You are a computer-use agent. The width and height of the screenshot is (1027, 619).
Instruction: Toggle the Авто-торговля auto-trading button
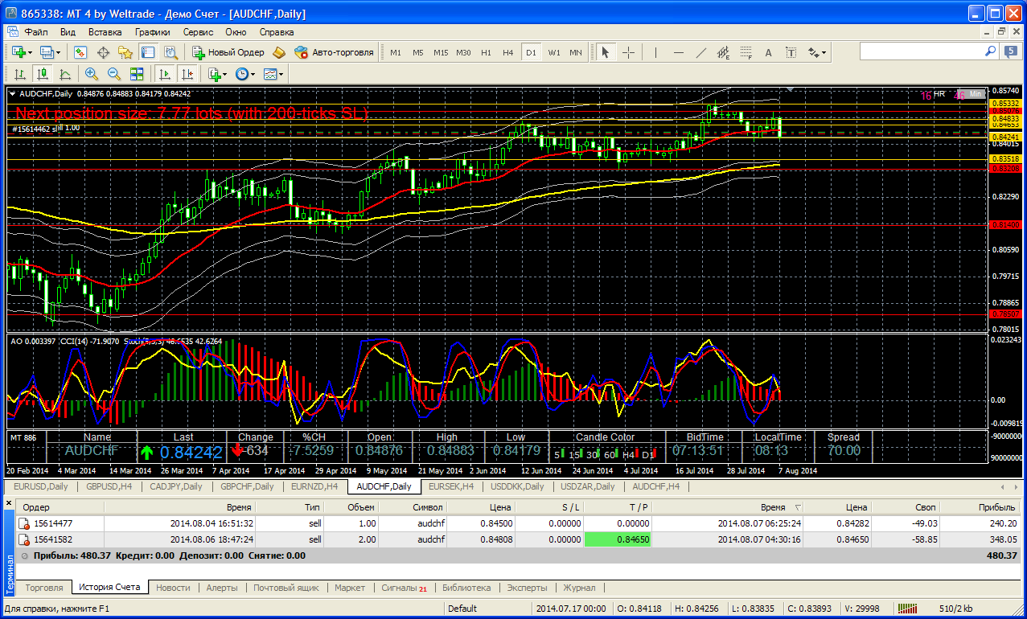[x=334, y=52]
